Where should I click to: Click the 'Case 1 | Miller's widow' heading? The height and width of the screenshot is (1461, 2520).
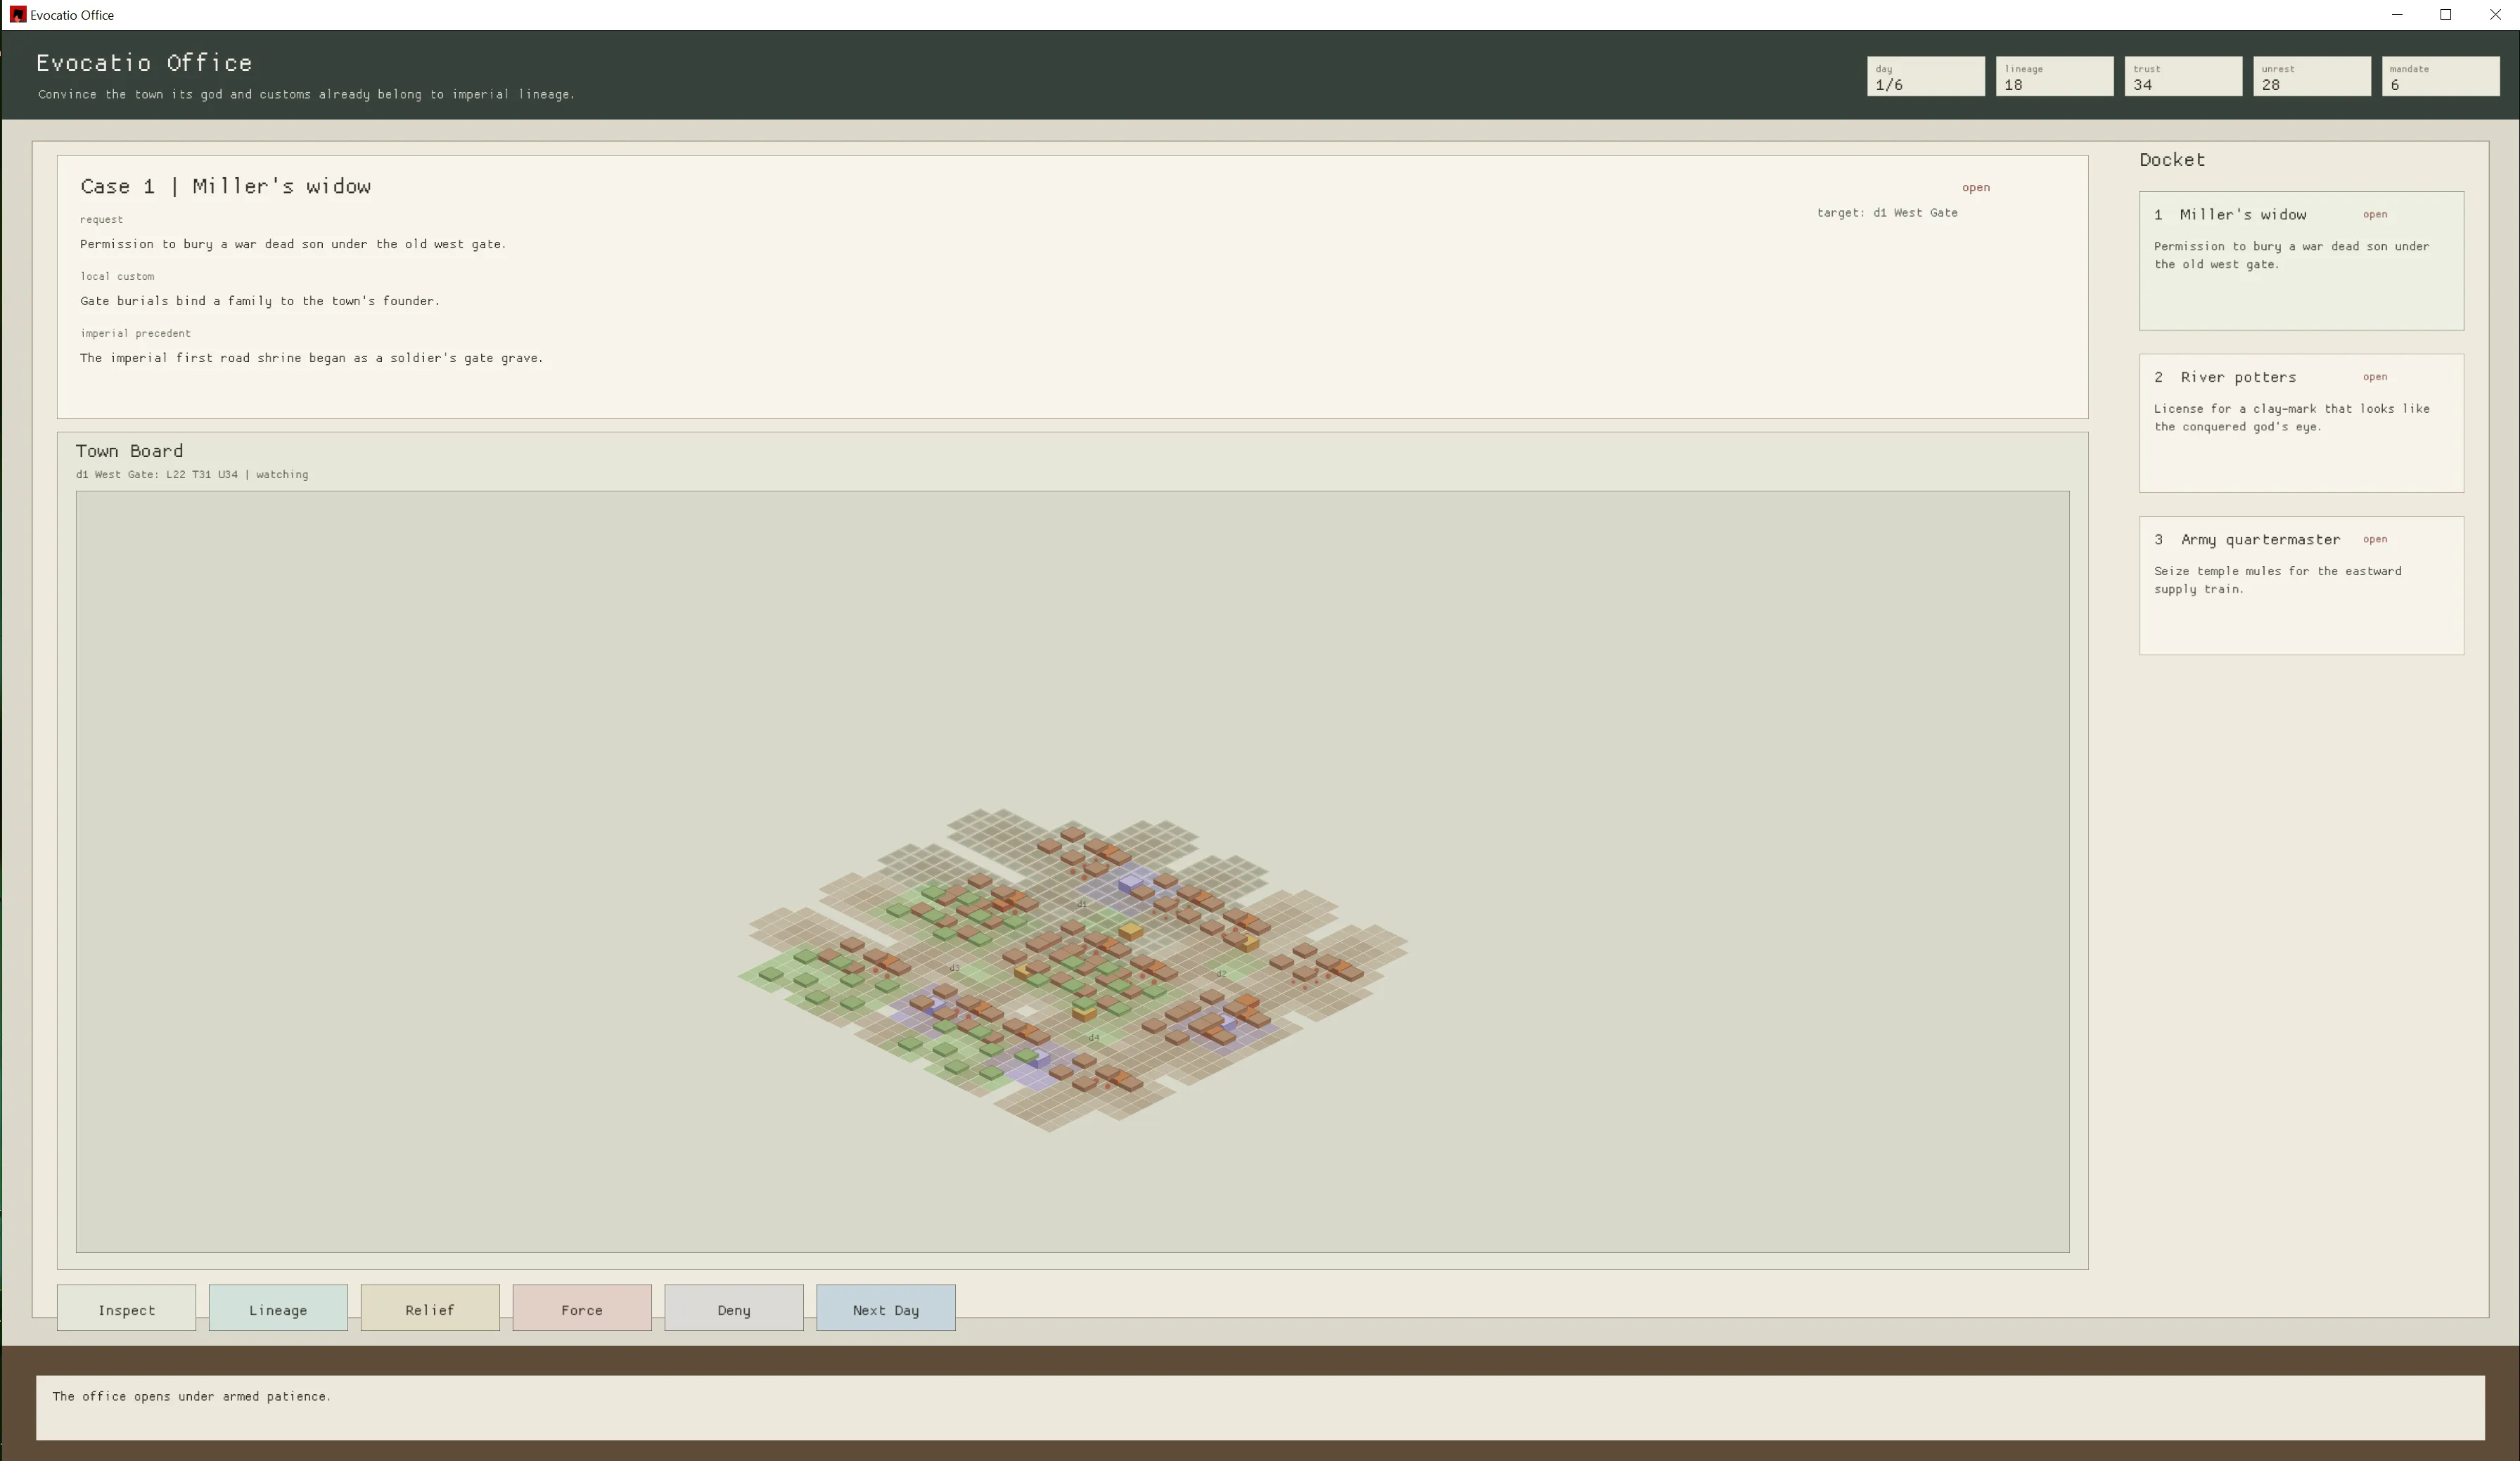(x=225, y=186)
